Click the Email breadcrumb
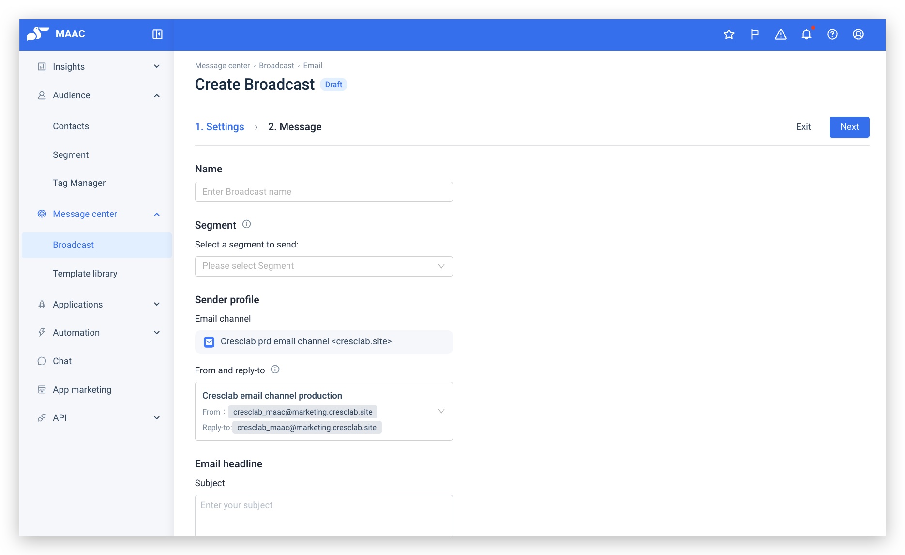This screenshot has width=905, height=555. pos(313,66)
